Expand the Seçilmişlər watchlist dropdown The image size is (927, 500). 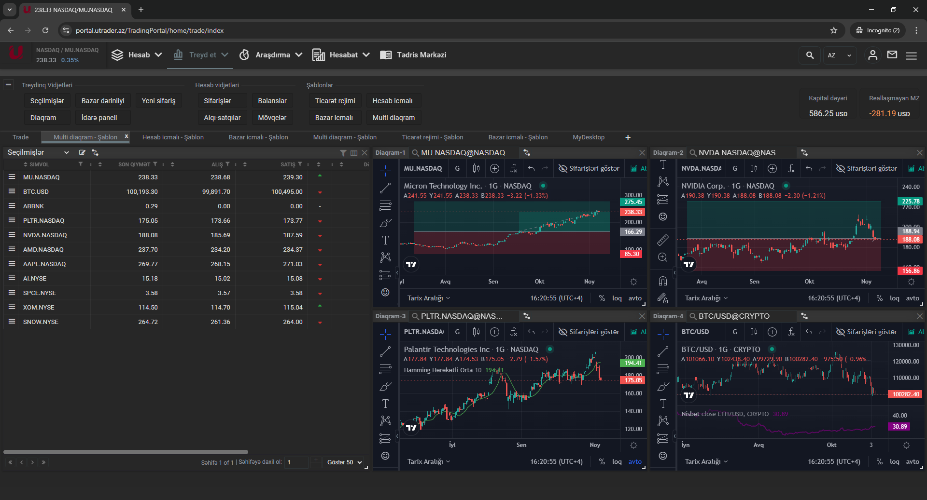66,152
